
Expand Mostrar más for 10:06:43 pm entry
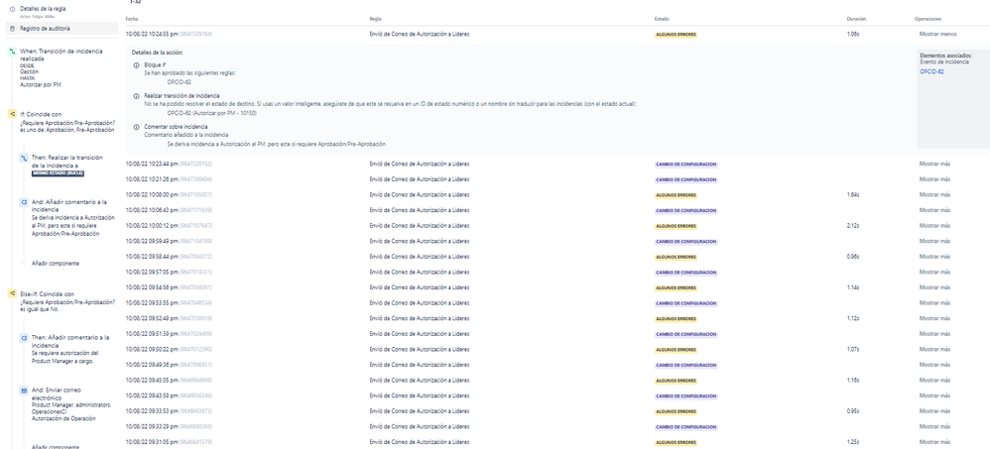coord(934,210)
